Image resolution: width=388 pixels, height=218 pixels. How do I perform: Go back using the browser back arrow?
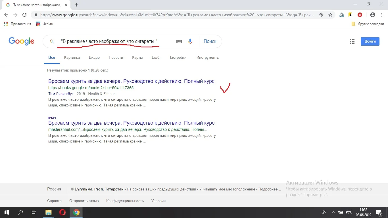[6, 15]
